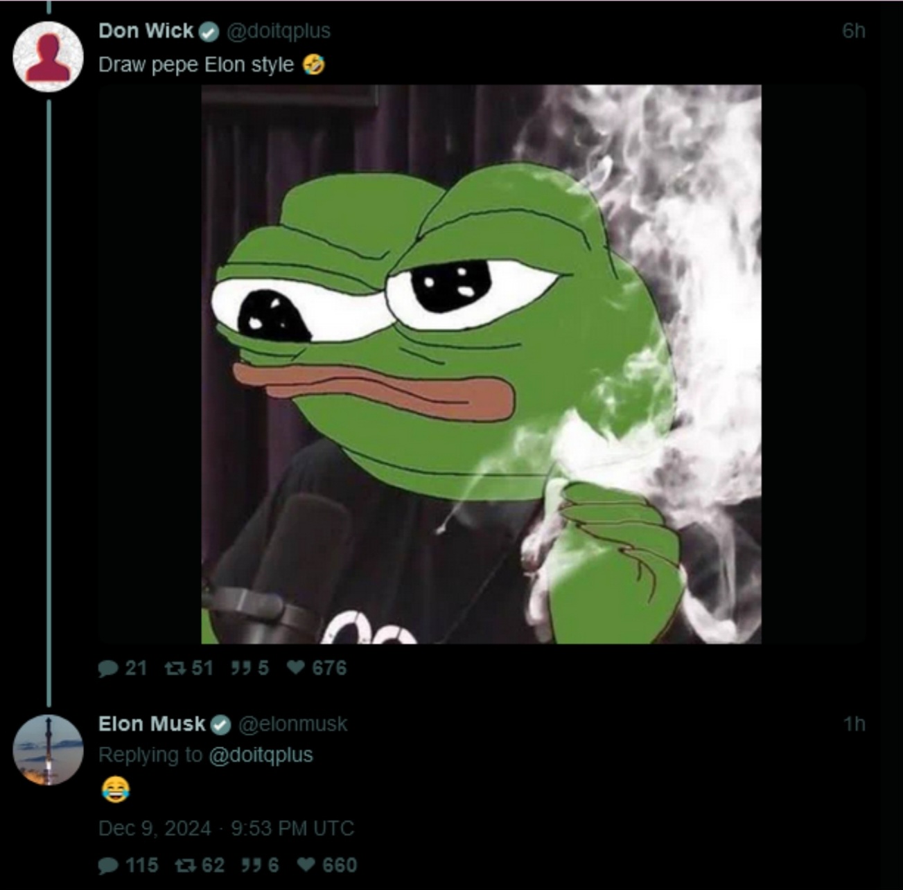Like Elon Musk's reply with the heart

[306, 865]
